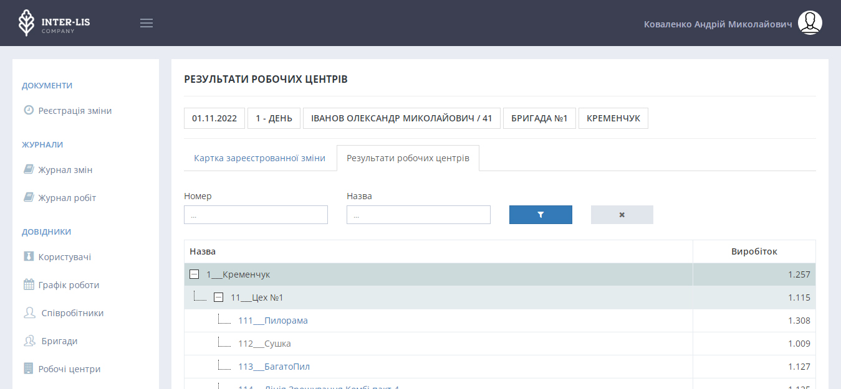The height and width of the screenshot is (389, 841).
Task: Collapse the 1___Кременчук tree node
Action: pos(195,274)
